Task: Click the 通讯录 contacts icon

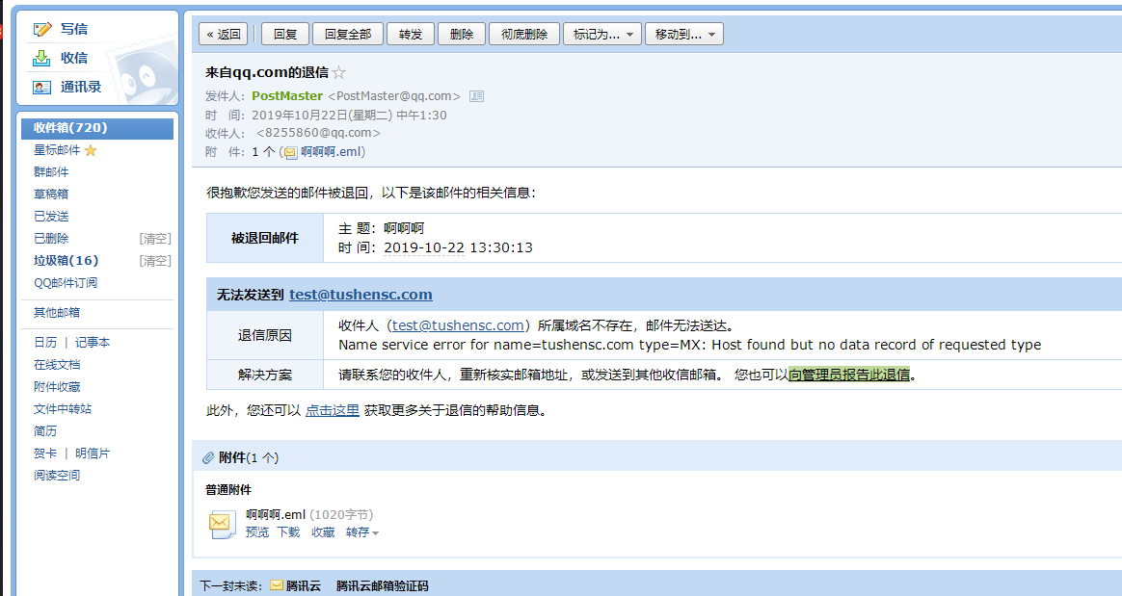Action: coord(42,88)
